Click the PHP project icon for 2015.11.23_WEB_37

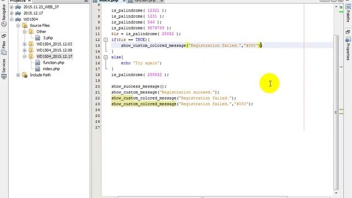point(18,7)
